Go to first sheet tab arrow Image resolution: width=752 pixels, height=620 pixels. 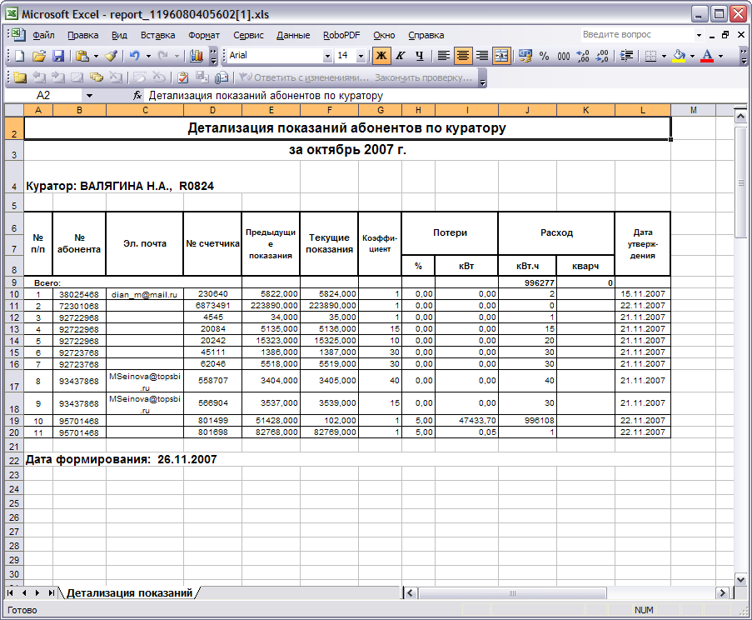10,593
